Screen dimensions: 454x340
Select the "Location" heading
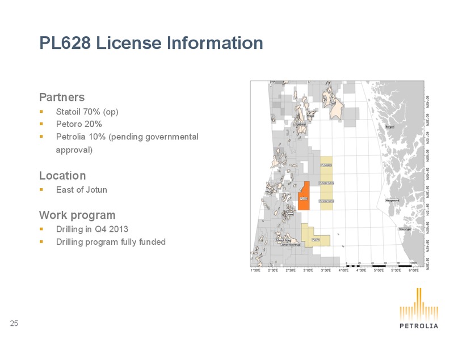tap(62, 176)
